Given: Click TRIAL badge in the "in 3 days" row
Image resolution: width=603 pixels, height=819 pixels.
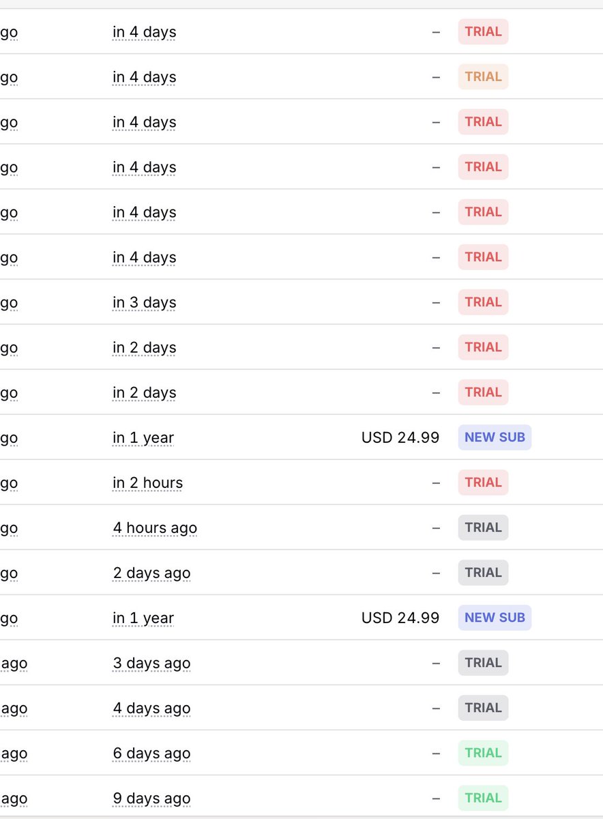Looking at the screenshot, I should [x=483, y=302].
